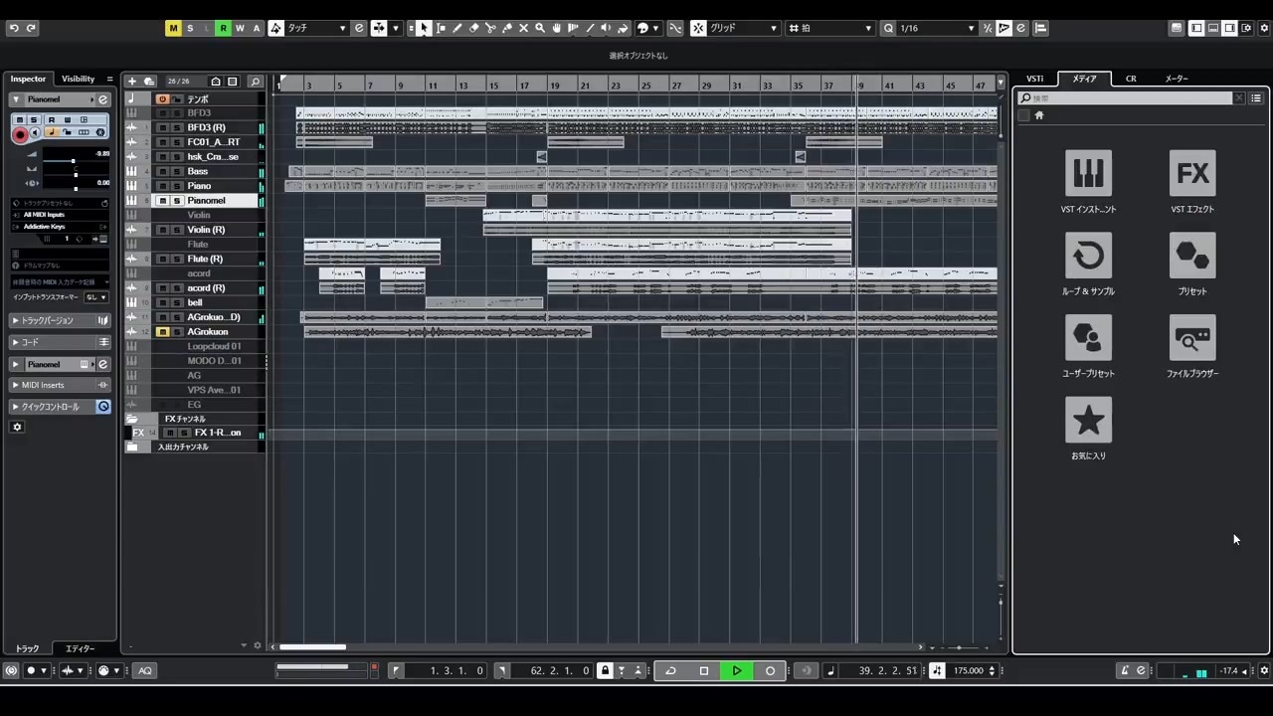Select the Play speaker tool
The width and height of the screenshot is (1273, 716).
click(607, 28)
